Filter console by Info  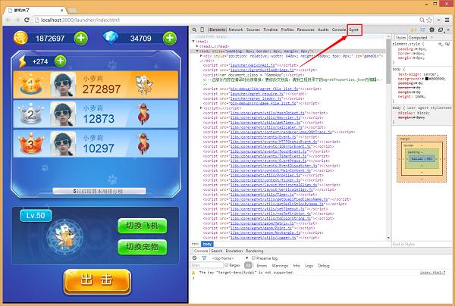[297, 265]
